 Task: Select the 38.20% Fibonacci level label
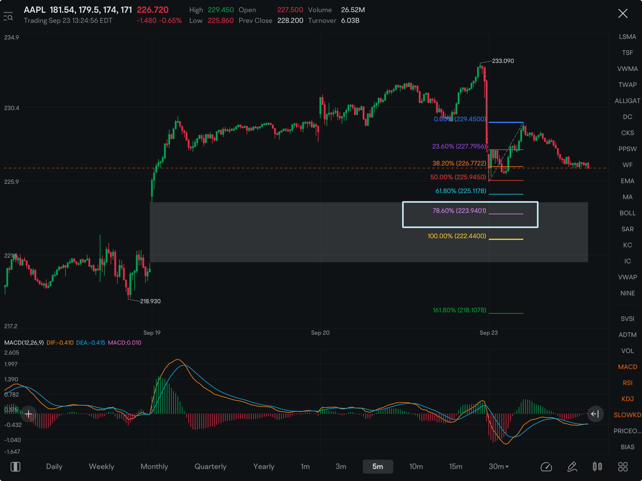click(459, 163)
